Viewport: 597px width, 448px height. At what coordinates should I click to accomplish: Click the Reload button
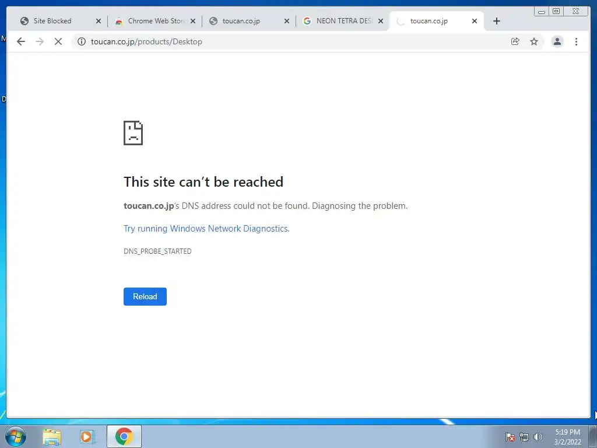145,296
